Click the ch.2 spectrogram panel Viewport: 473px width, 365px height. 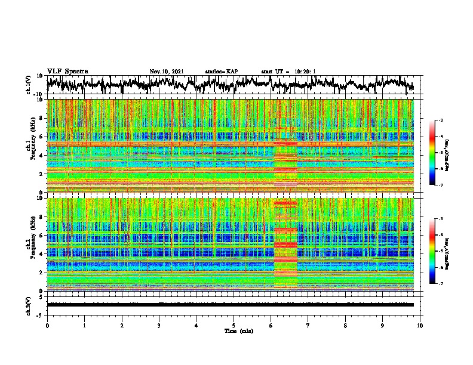coord(230,245)
